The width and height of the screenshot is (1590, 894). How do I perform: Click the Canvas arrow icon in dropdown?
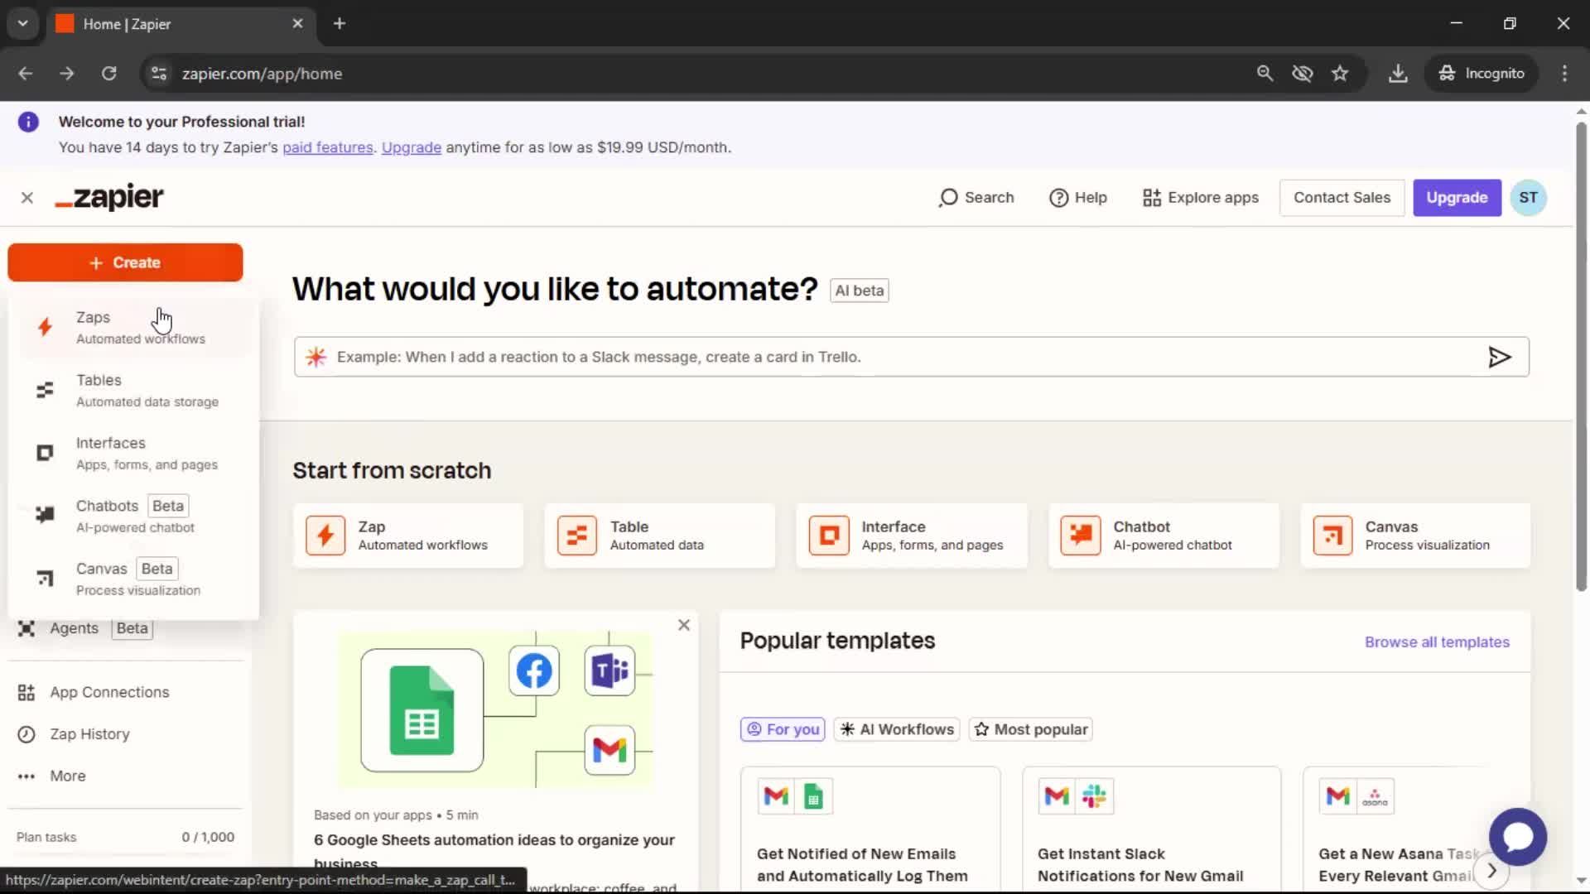(45, 579)
